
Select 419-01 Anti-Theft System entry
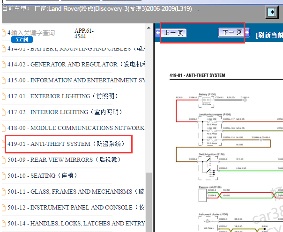pyautogui.click(x=66, y=144)
